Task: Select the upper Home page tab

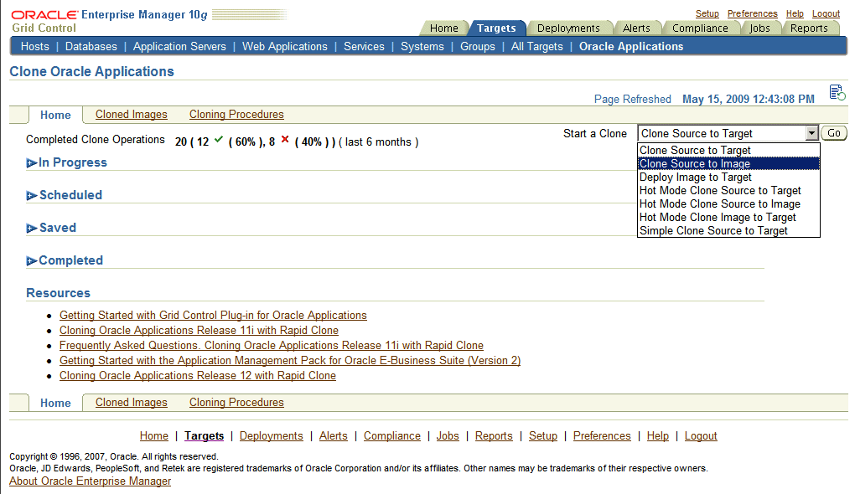Action: click(55, 115)
